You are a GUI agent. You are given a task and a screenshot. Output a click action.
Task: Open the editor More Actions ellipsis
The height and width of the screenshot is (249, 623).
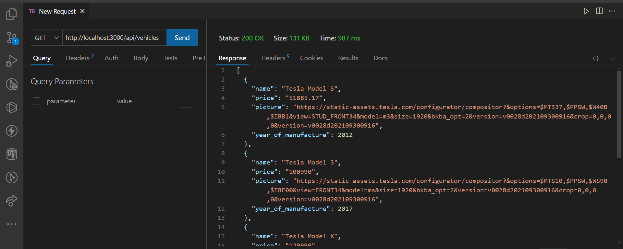pyautogui.click(x=612, y=11)
